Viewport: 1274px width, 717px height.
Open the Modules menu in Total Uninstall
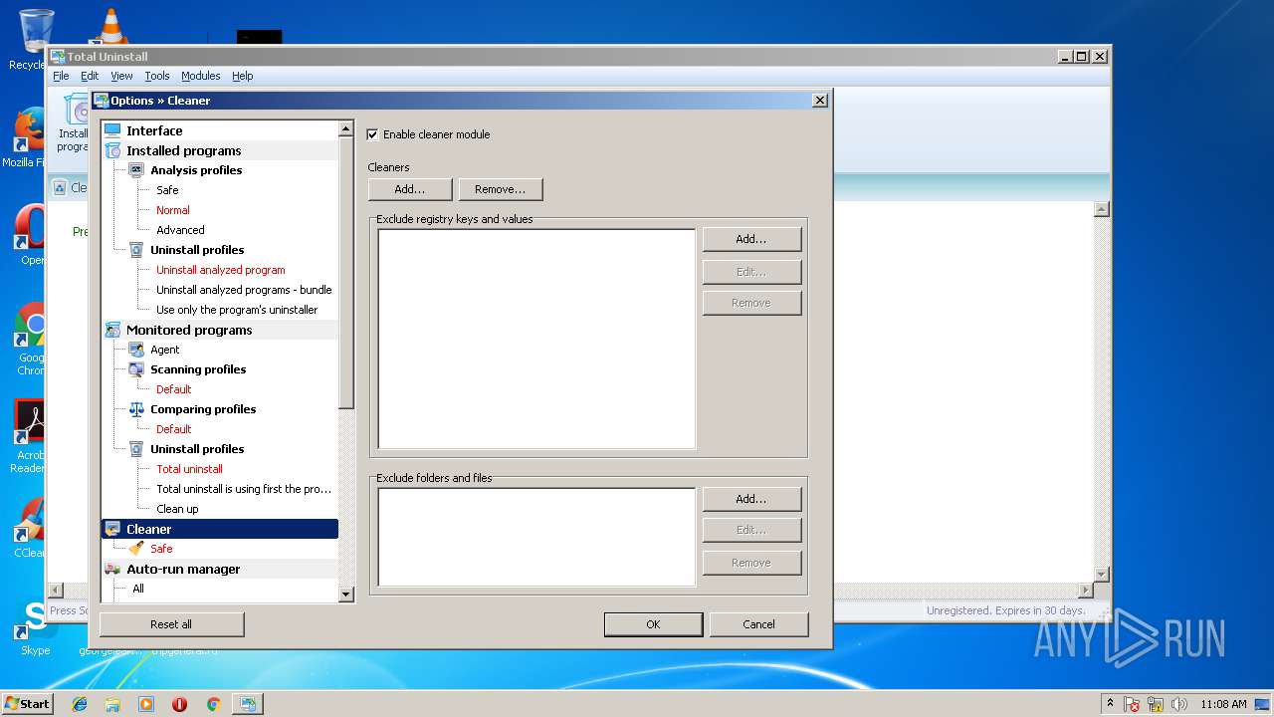click(x=200, y=76)
